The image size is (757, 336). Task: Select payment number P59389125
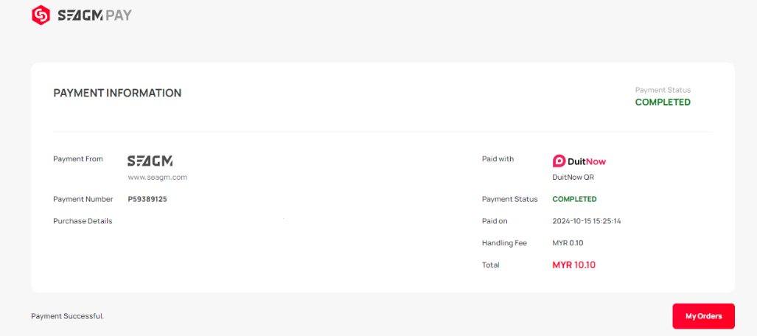pyautogui.click(x=147, y=199)
